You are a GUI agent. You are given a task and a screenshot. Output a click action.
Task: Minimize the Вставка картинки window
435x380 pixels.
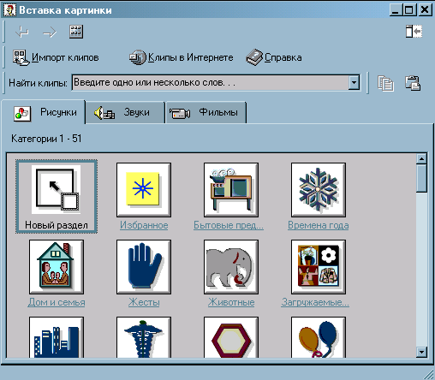coord(396,10)
